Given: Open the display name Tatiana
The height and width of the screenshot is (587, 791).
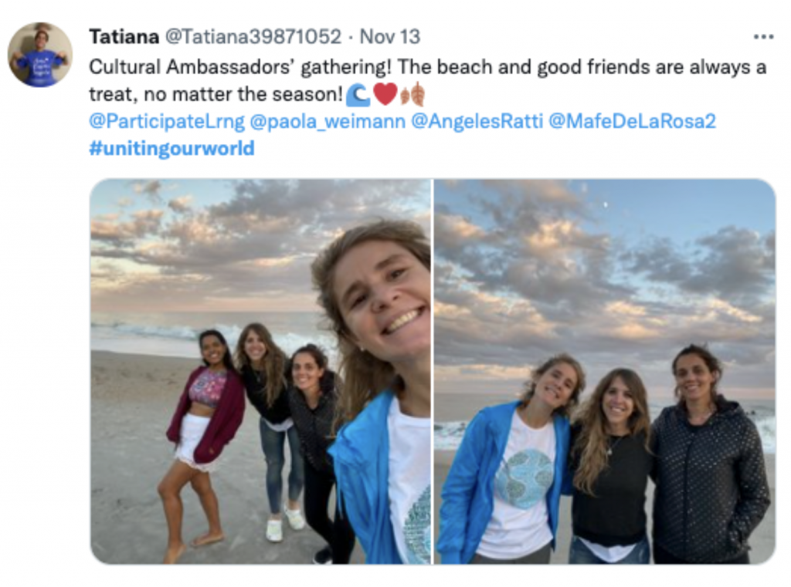Looking at the screenshot, I should click(x=124, y=36).
